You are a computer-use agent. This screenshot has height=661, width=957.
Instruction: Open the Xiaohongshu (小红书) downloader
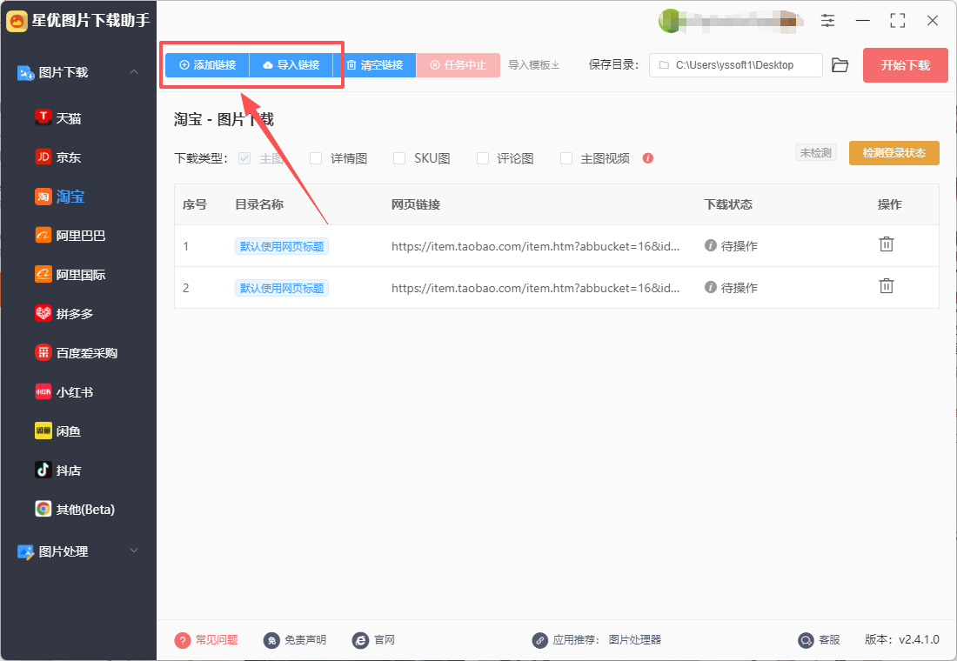coord(64,392)
